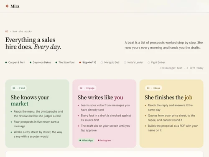Select the Nella's Larder stop
This screenshot has width=209, height=157.
(x=133, y=62)
